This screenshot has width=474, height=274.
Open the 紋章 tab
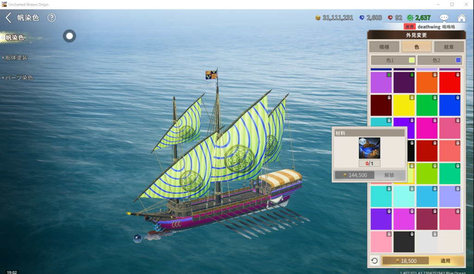click(449, 47)
